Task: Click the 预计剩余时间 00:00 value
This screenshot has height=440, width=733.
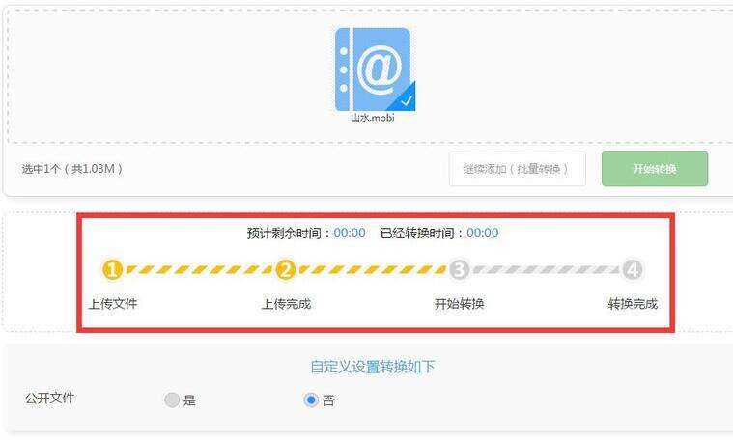Action: (x=350, y=233)
